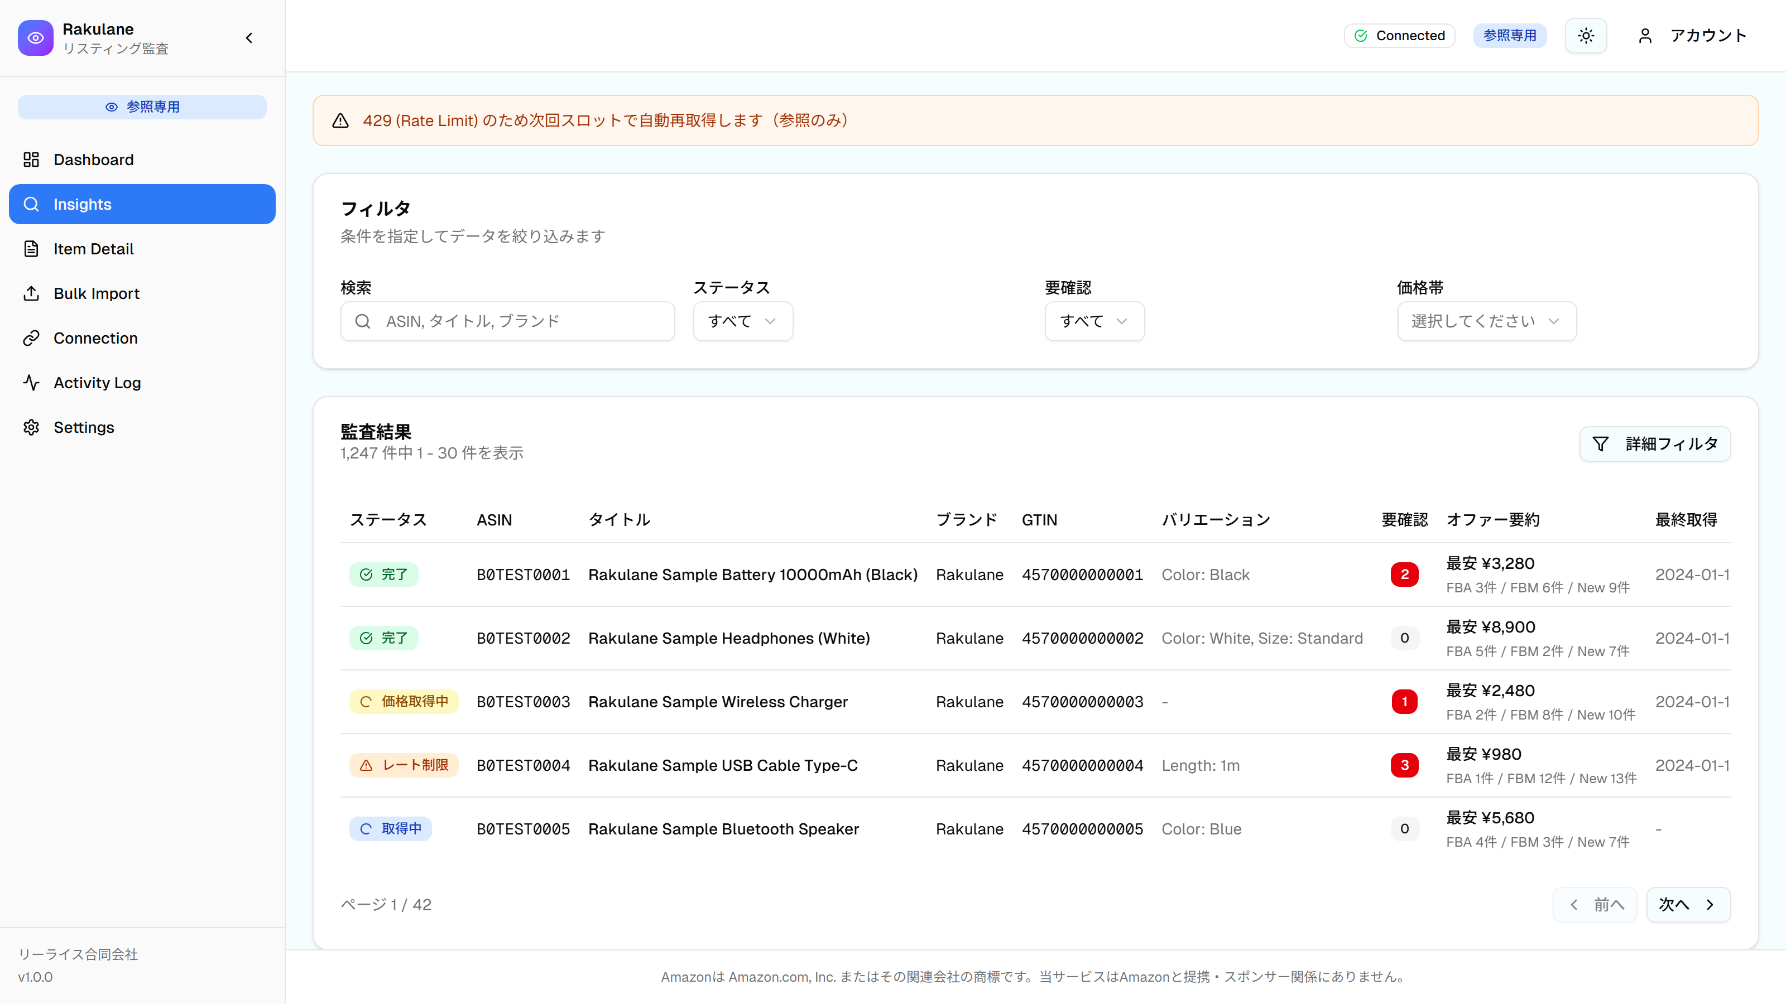
Task: Click the GTIN column header
Action: [x=1039, y=520]
